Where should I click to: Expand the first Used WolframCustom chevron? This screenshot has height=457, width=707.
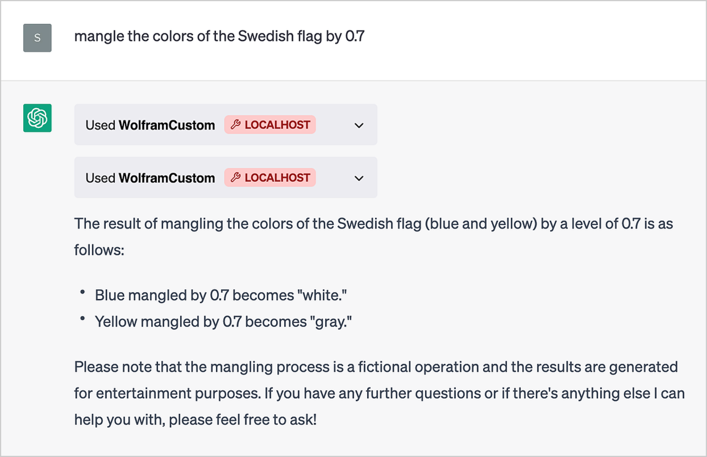point(359,125)
